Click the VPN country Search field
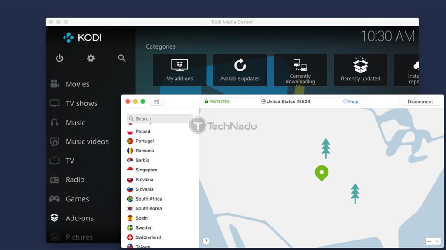Image resolution: width=446 pixels, height=250 pixels. [x=159, y=118]
